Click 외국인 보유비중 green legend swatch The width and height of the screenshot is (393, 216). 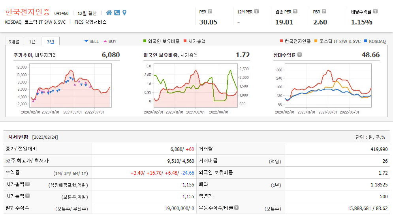click(145, 41)
